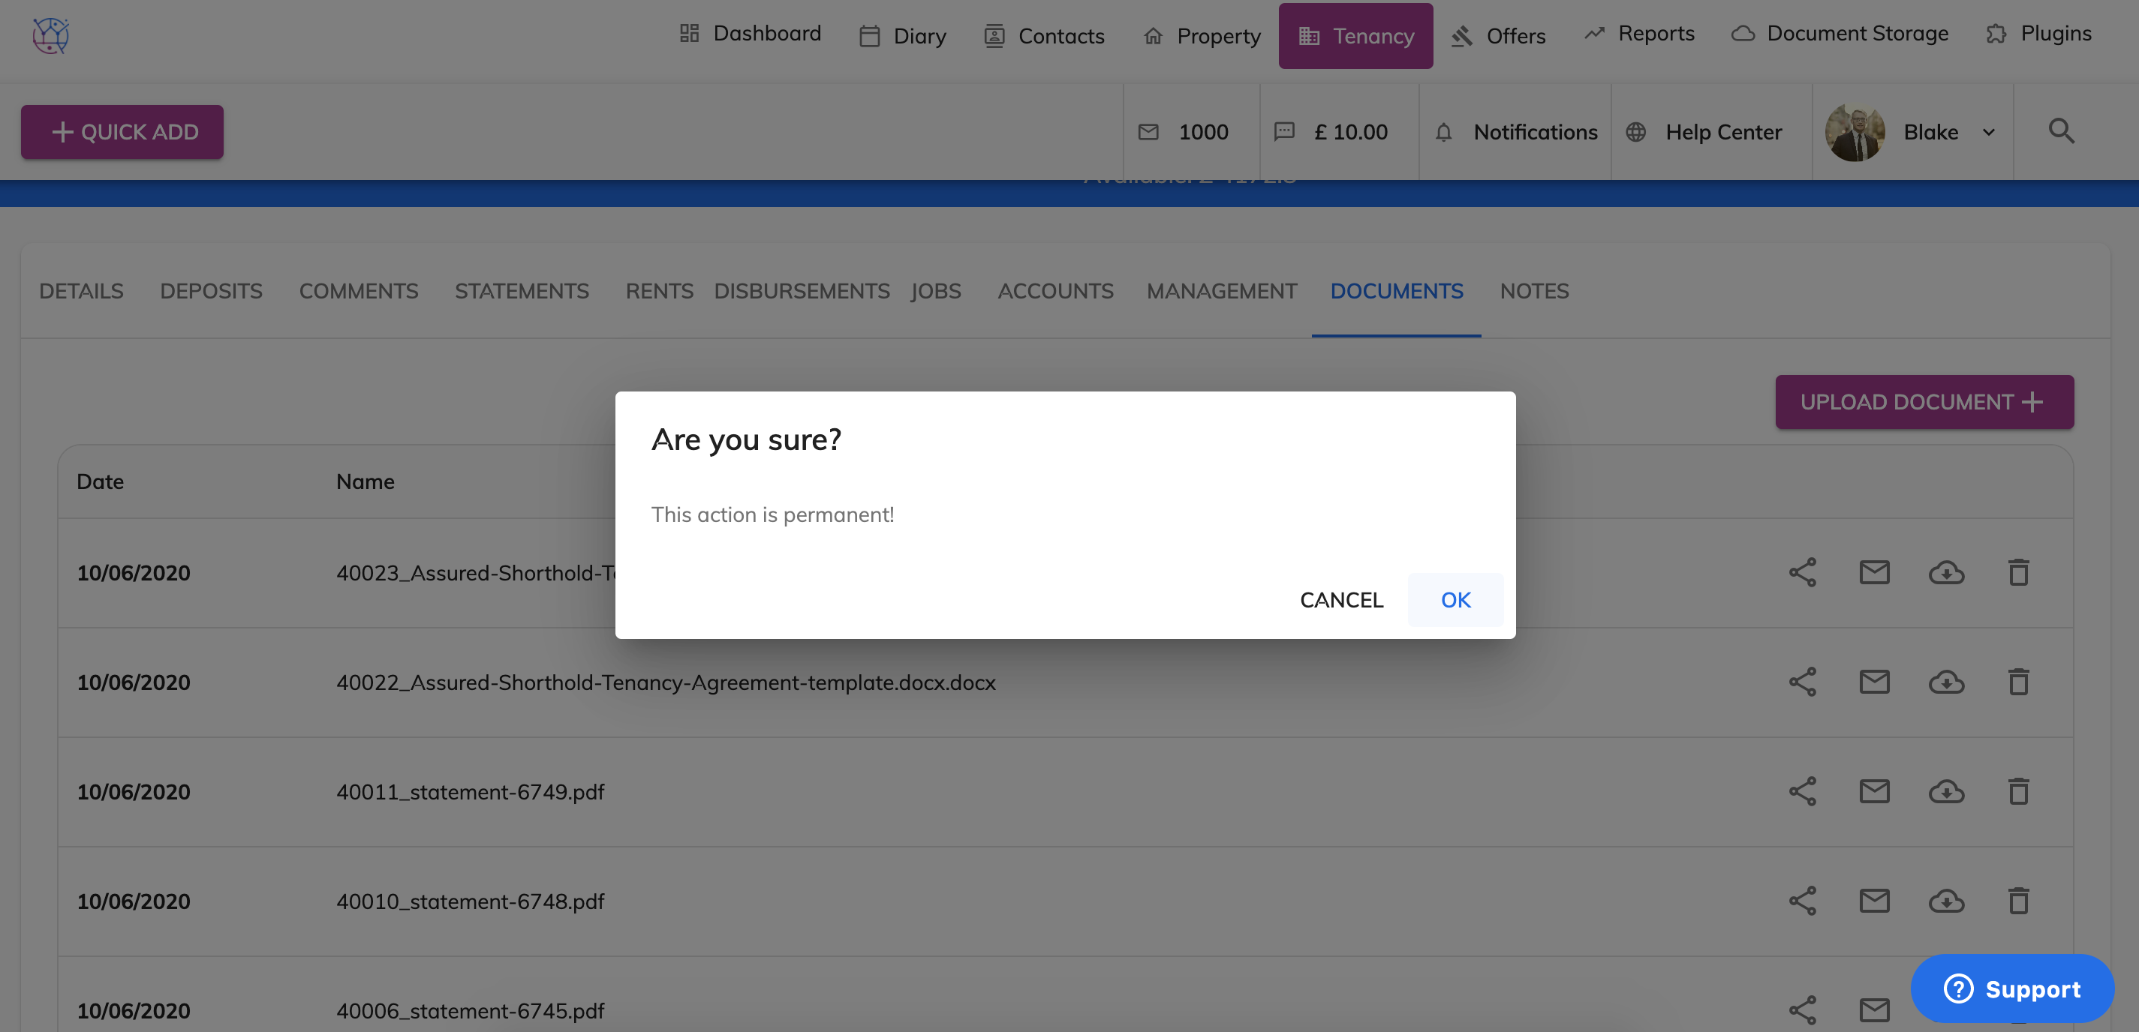Go to the Property menu
2139x1032 pixels.
point(1202,36)
